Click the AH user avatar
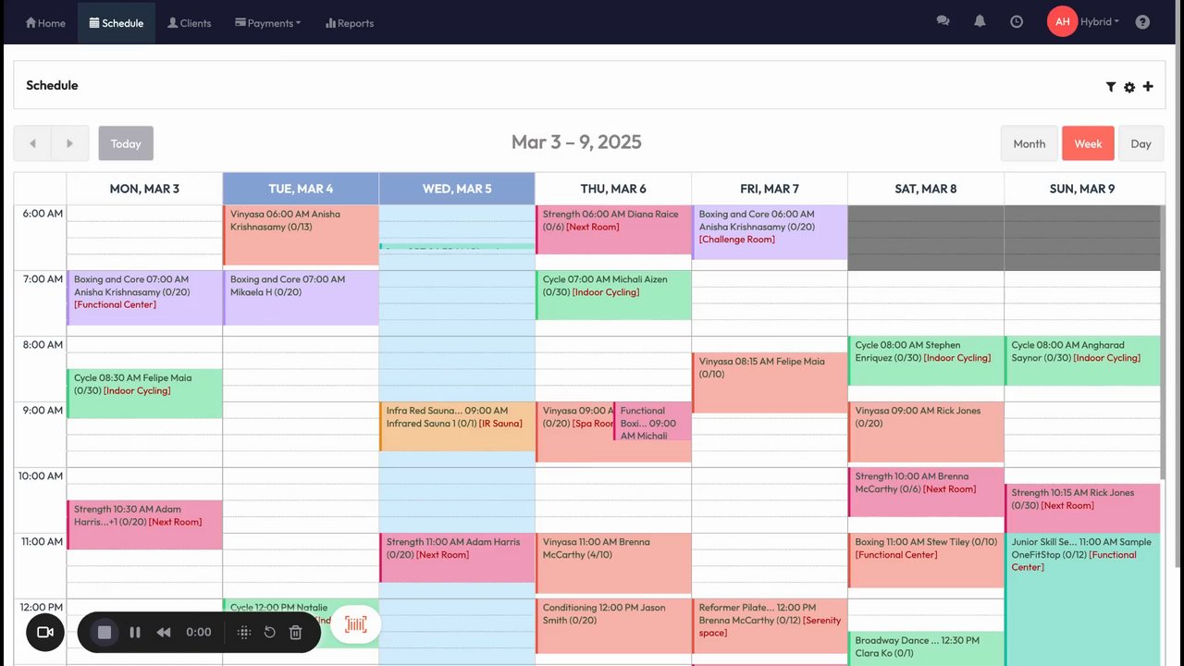 tap(1062, 21)
